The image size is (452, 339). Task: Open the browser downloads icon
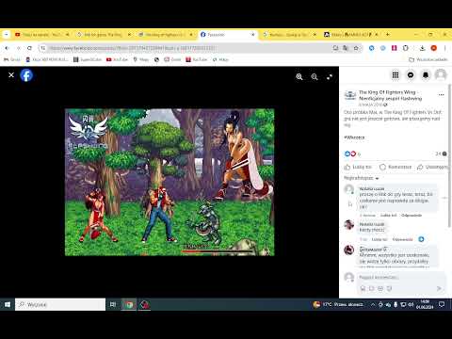422,48
